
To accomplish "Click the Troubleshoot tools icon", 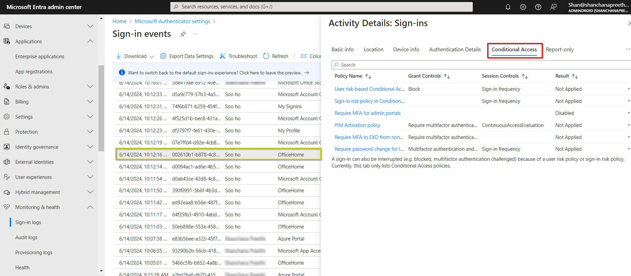I will pyautogui.click(x=222, y=56).
